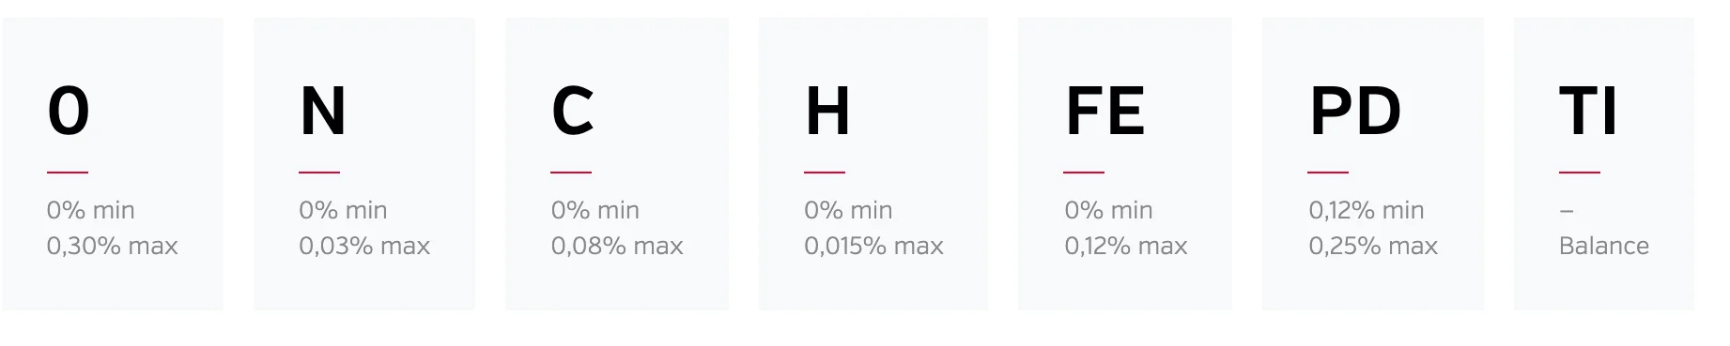Click the TI element symbol

click(x=1588, y=111)
